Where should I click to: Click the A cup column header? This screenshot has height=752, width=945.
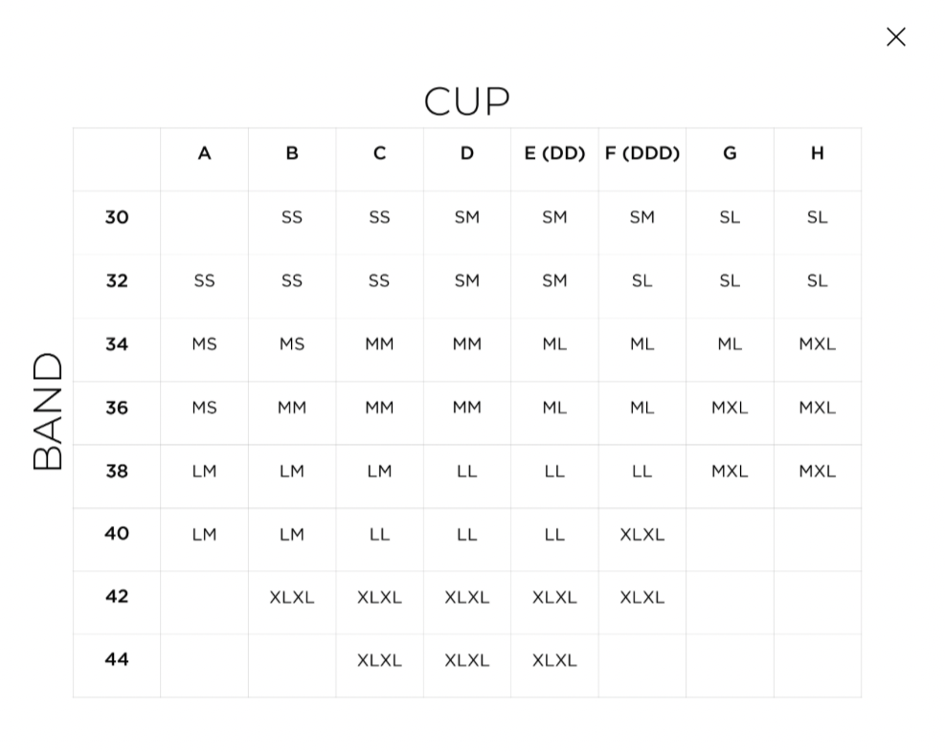(204, 153)
